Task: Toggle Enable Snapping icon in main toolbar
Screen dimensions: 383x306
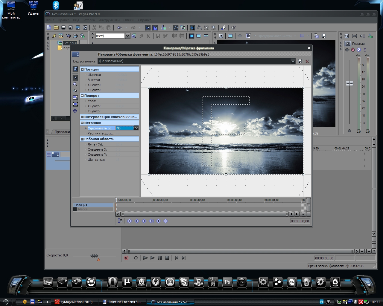Action: [148, 27]
